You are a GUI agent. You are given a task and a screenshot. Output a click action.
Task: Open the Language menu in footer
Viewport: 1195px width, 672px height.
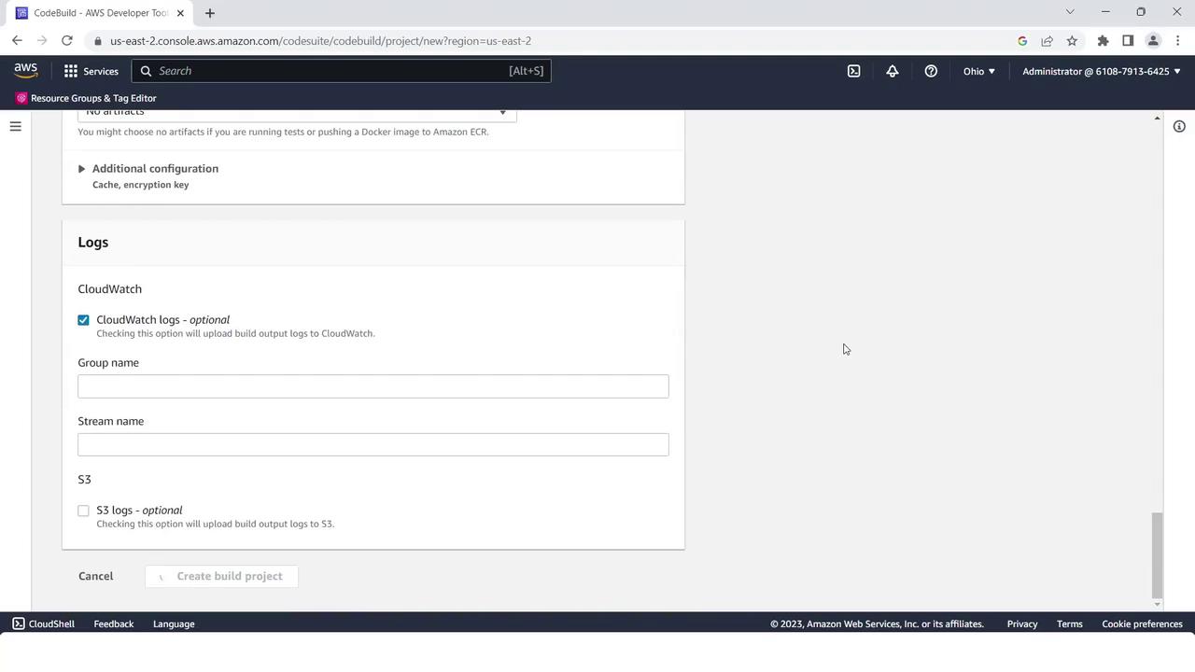(x=174, y=623)
